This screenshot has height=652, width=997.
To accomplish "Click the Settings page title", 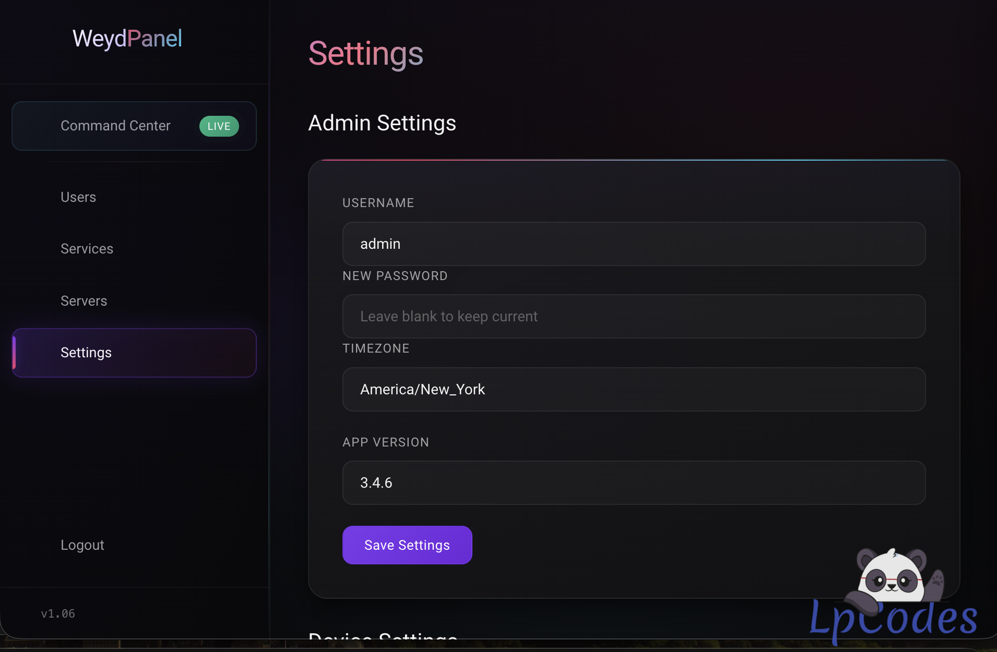I will coord(365,54).
